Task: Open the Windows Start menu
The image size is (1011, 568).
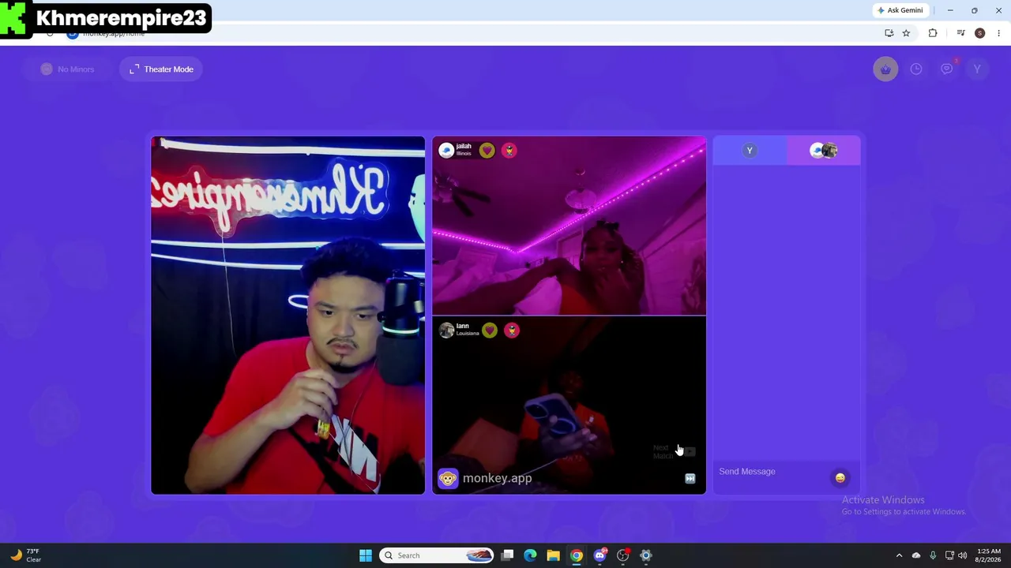Action: (x=366, y=555)
